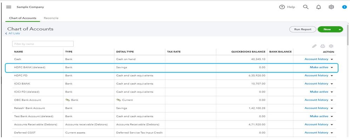Click the Filter by name field
The height and width of the screenshot is (139, 350).
coord(43,44)
